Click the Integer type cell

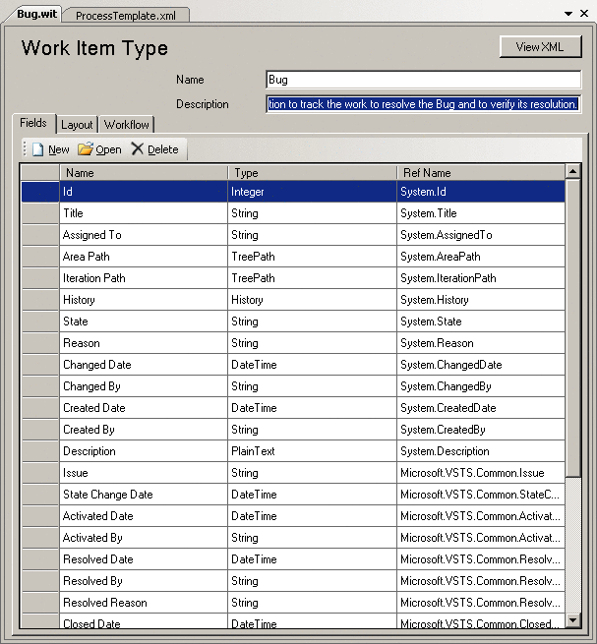[312, 192]
